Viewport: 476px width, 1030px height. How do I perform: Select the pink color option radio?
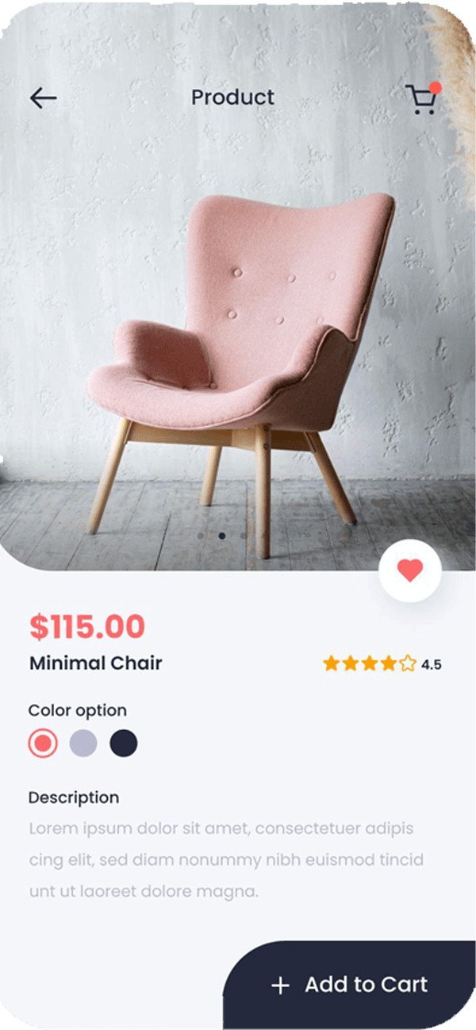click(x=43, y=744)
